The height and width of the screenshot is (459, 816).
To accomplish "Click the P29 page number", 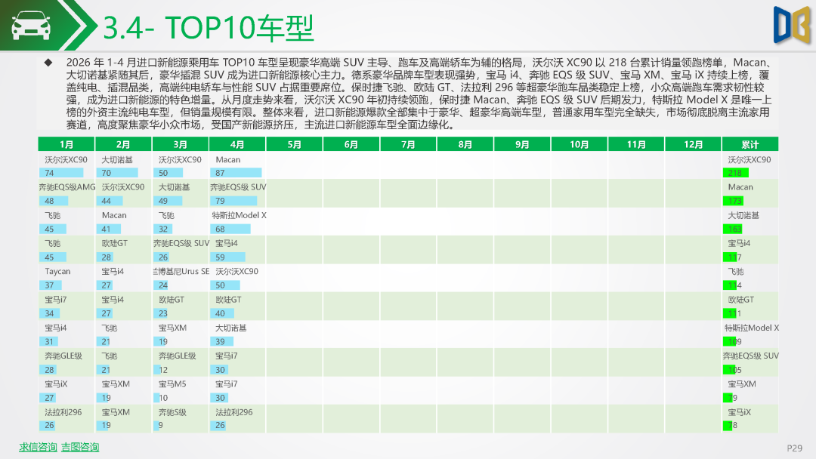I will (794, 448).
